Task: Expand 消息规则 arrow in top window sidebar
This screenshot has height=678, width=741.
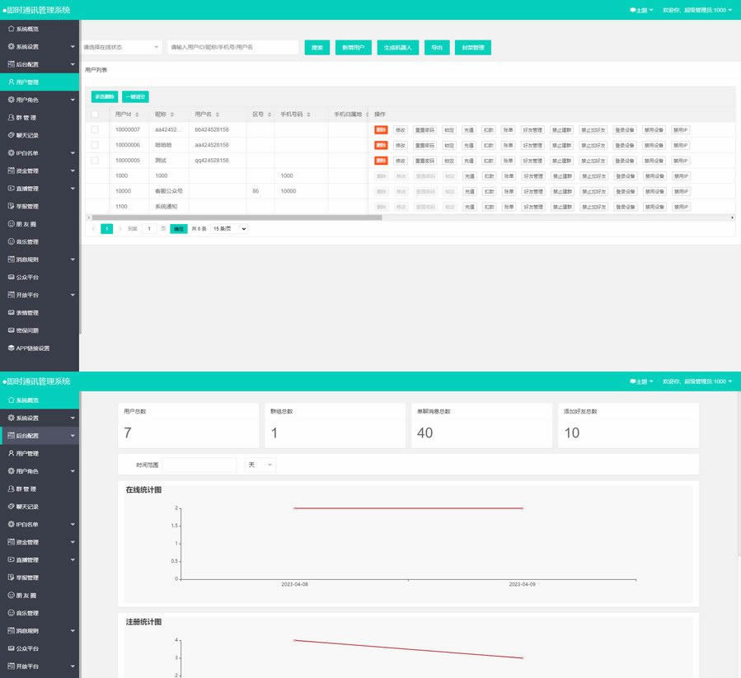Action: (73, 260)
